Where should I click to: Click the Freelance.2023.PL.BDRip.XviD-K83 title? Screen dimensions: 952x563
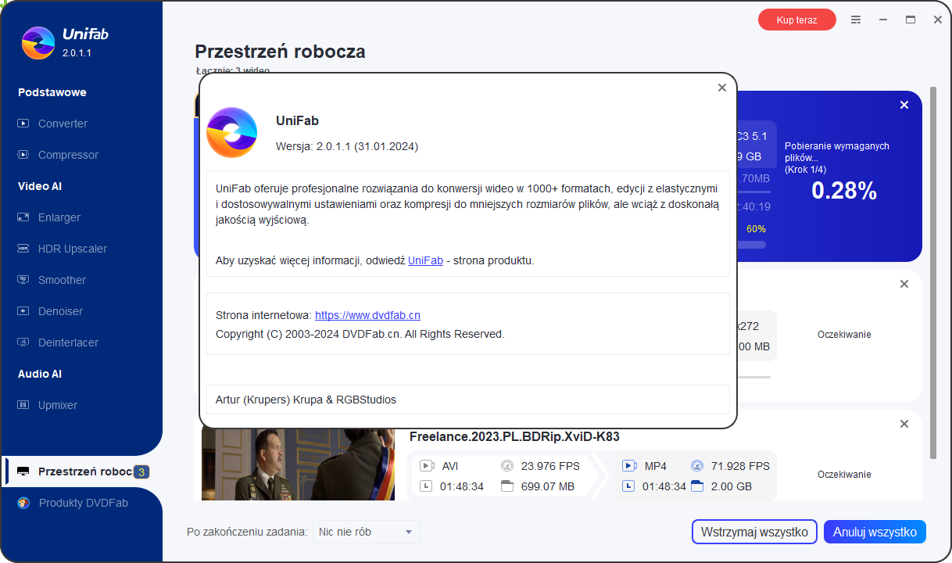click(514, 436)
